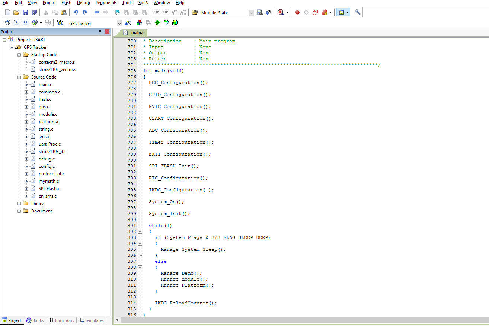Open the Flash menu

point(66,3)
